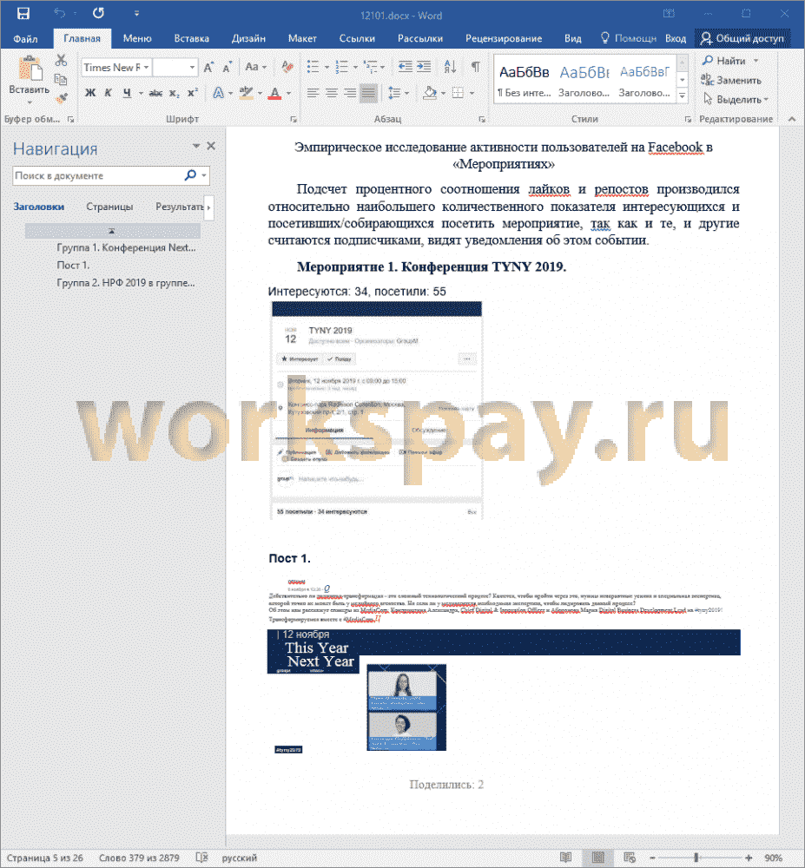The height and width of the screenshot is (868, 805).
Task: Undo the last action
Action: [x=60, y=13]
